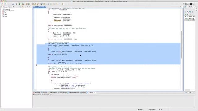Click the Back navigation arrow in the toolbar
198x111 pixels.
point(62,4)
